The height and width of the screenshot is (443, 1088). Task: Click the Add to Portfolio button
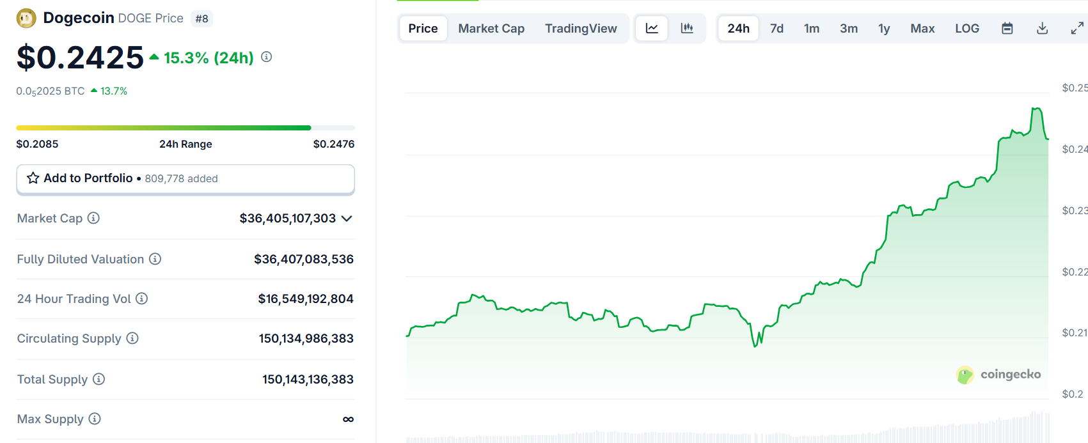[x=185, y=179]
